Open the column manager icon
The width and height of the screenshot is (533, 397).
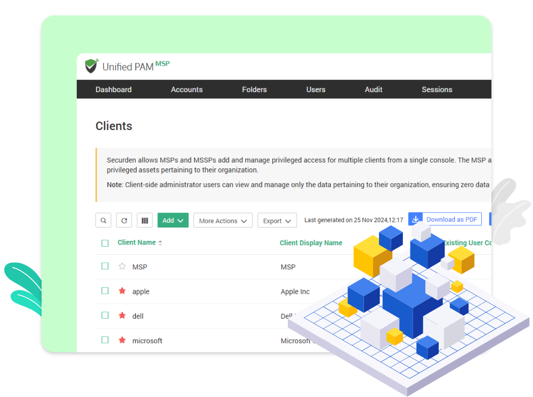click(x=144, y=220)
